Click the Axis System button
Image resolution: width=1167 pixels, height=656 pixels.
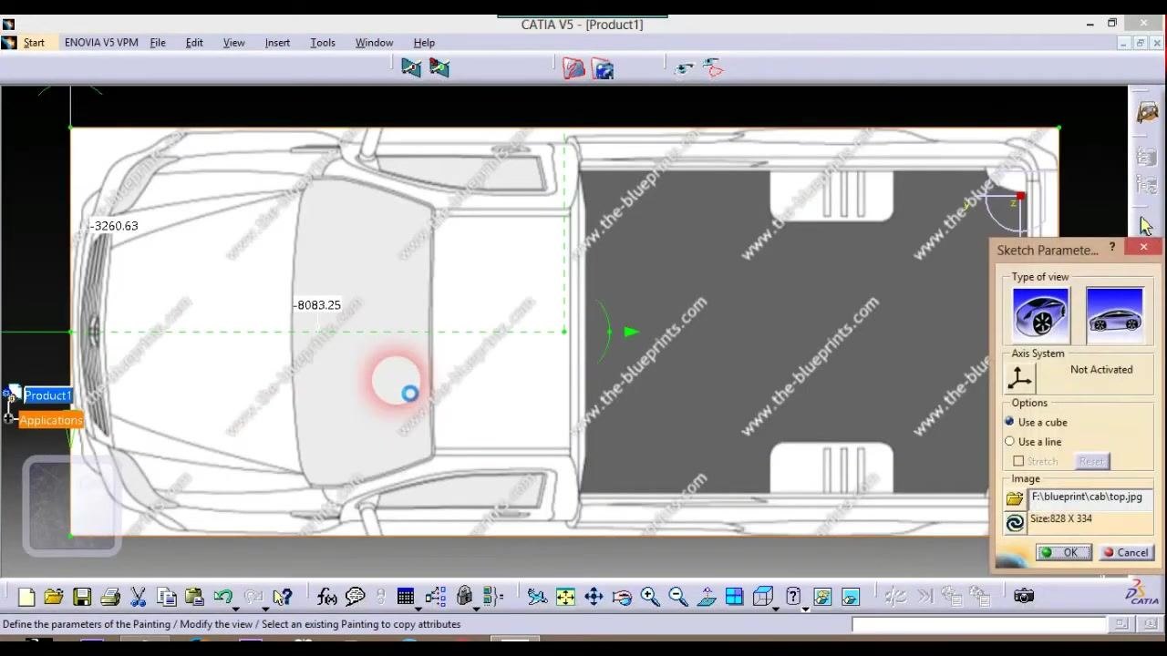tap(1019, 377)
